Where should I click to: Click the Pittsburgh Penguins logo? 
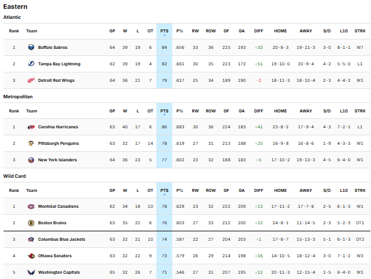click(31, 143)
